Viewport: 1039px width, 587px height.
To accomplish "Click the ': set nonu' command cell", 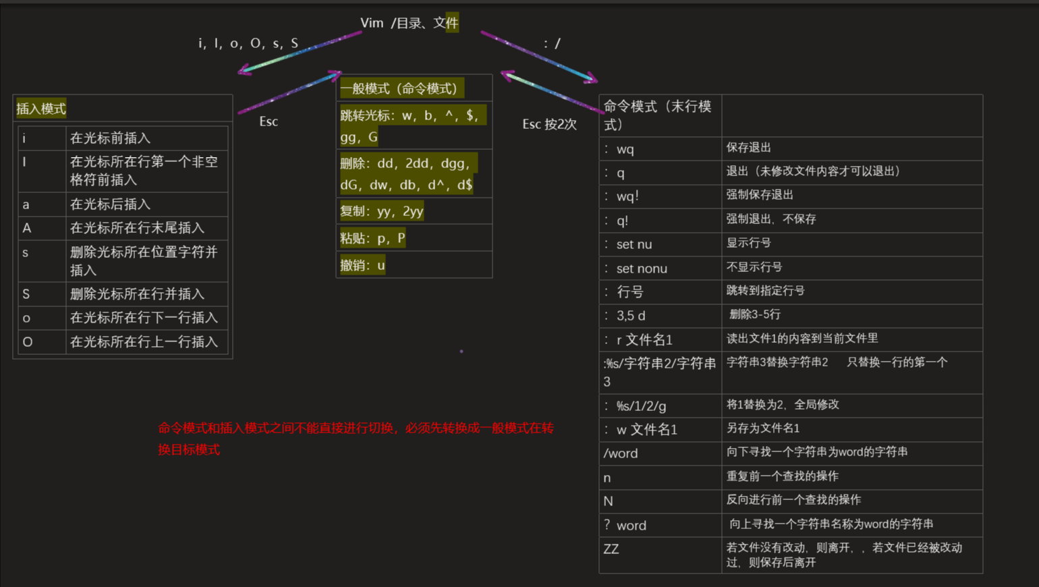I will [x=660, y=269].
